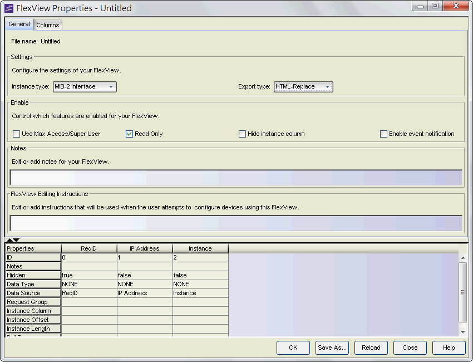Click the Close button at bottom
The height and width of the screenshot is (362, 473).
pos(410,348)
